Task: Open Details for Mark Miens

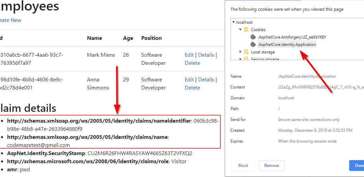Action: [206, 55]
